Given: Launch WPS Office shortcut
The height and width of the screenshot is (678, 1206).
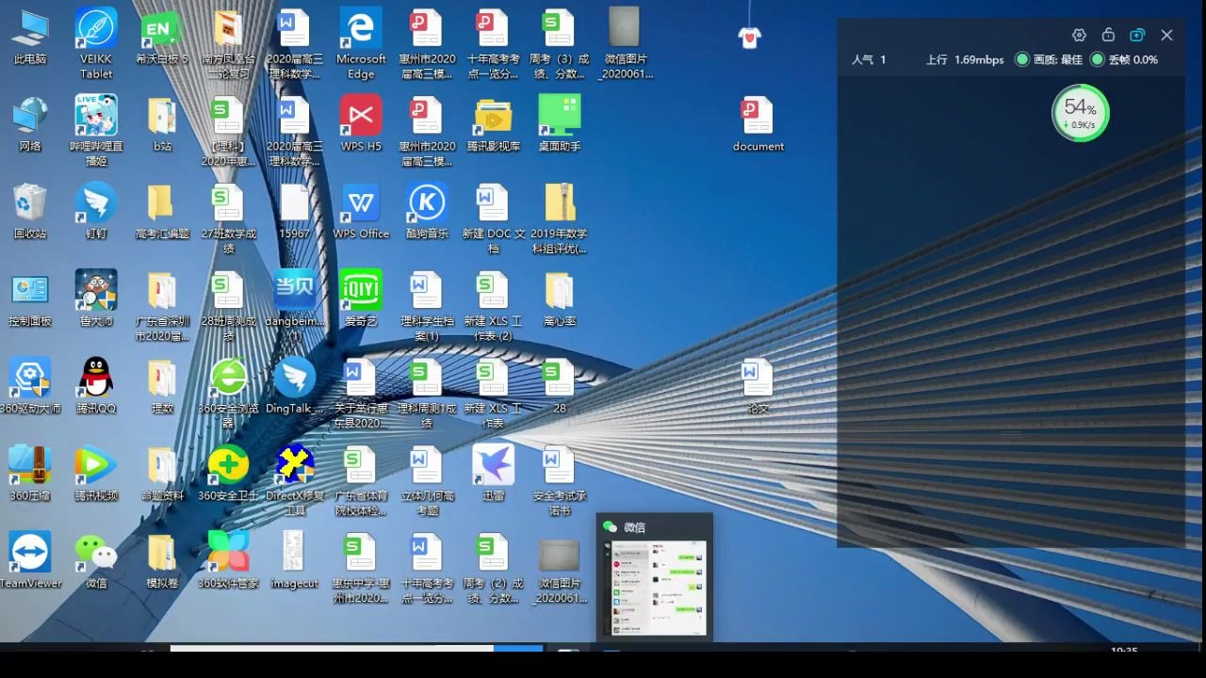Looking at the screenshot, I should 361,211.
